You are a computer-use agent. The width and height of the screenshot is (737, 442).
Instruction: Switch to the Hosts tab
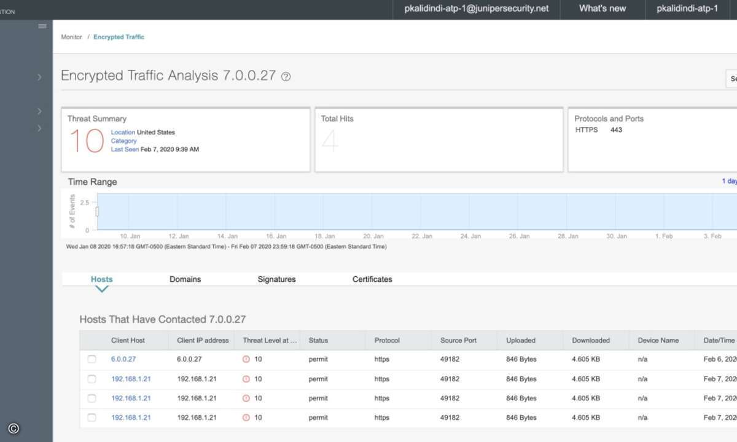(102, 279)
